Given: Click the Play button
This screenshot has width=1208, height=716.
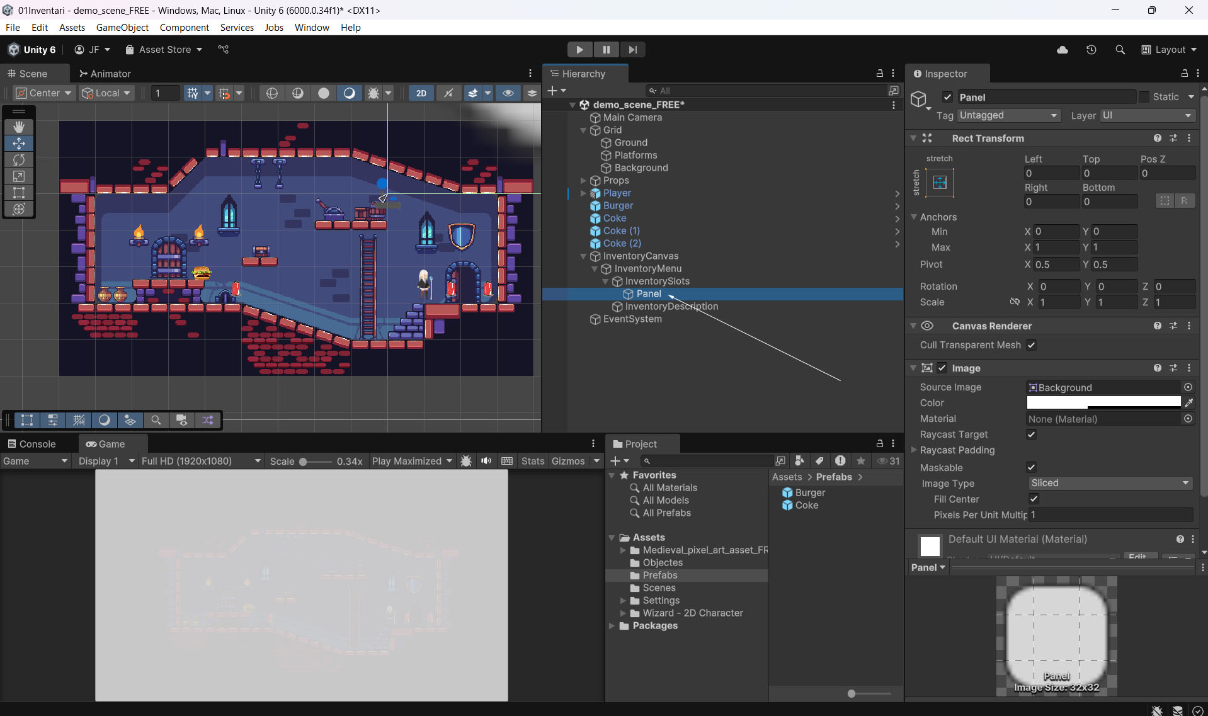Looking at the screenshot, I should [x=579, y=50].
